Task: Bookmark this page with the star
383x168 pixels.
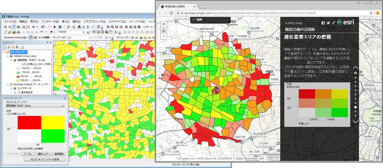Action: [x=371, y=13]
